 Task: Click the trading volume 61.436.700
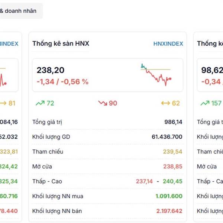coord(167,137)
